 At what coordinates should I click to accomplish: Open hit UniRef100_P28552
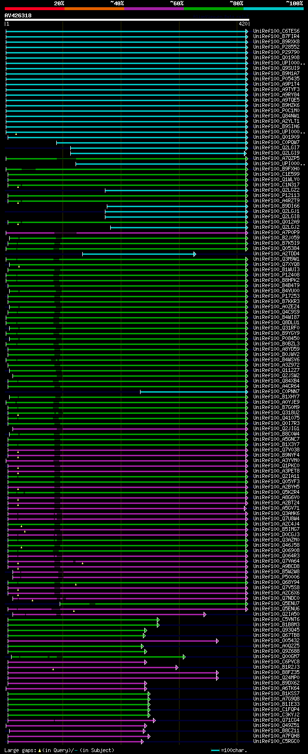[x=276, y=47]
